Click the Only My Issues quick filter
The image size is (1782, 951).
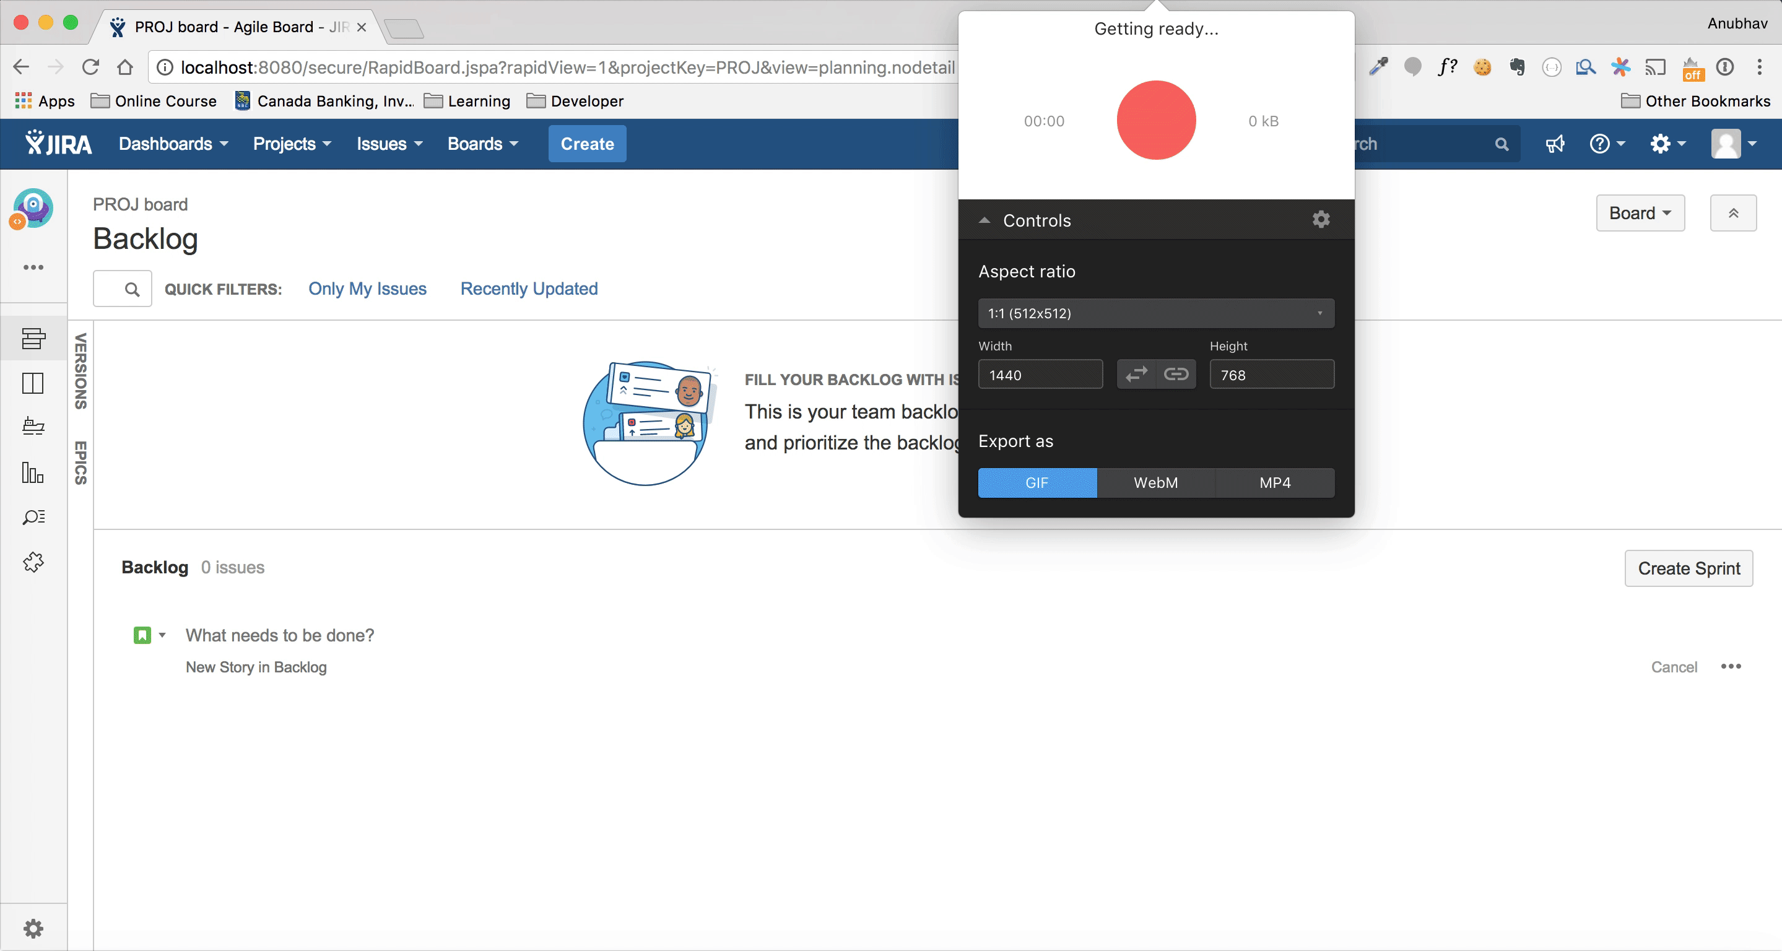(367, 287)
